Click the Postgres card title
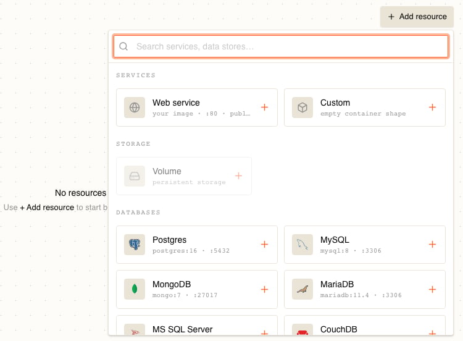The height and width of the screenshot is (341, 463). 169,240
